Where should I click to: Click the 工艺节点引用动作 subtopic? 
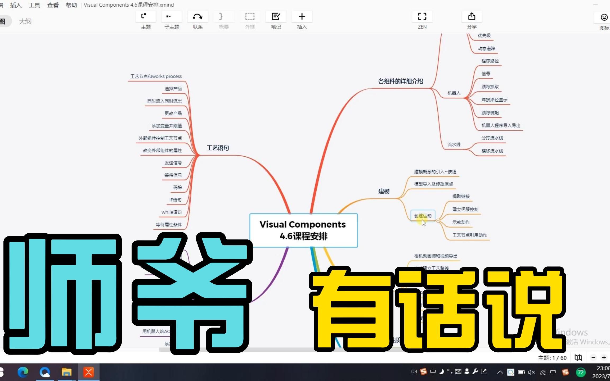tap(470, 235)
